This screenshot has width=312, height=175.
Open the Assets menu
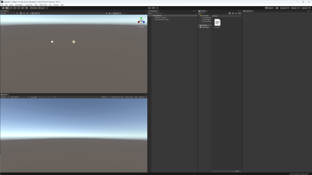(11, 5)
